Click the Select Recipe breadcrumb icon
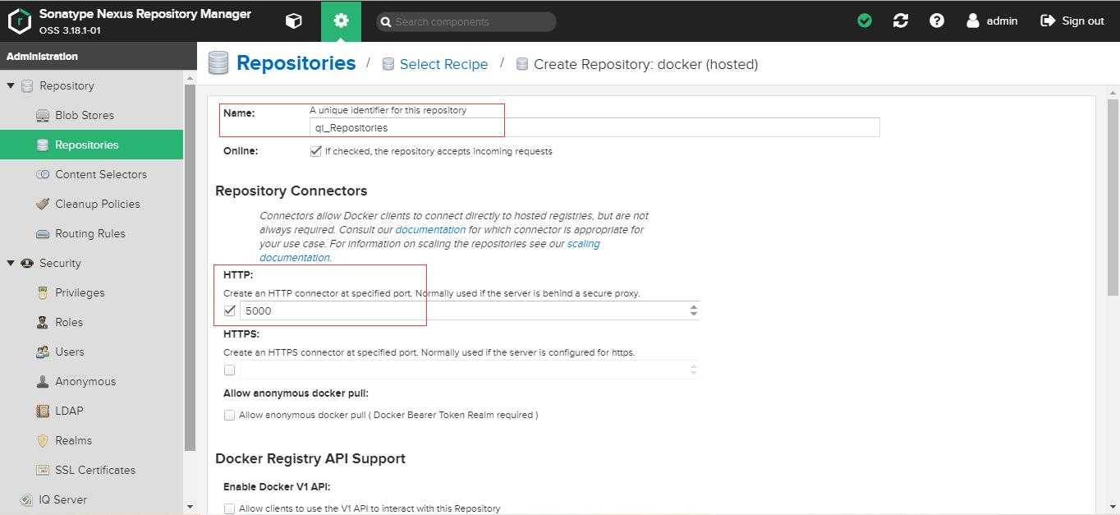The width and height of the screenshot is (1120, 515). [388, 64]
